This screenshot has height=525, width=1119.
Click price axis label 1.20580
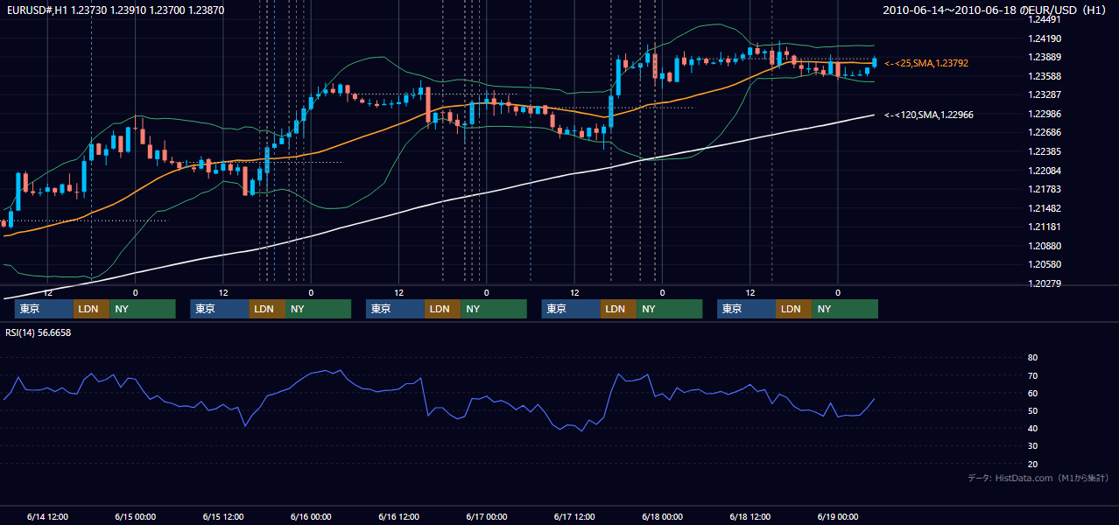[x=1045, y=264]
